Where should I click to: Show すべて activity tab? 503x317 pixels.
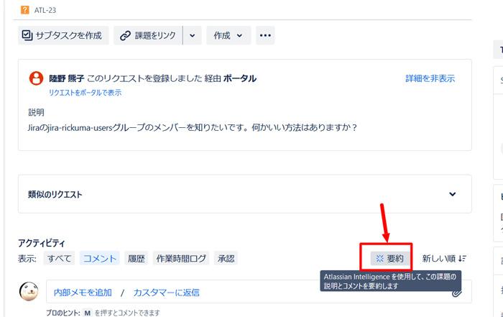tap(59, 258)
